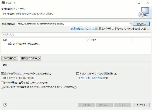
Task: Open the 作業対象 site dropdown arrow
Action: tap(130, 24)
